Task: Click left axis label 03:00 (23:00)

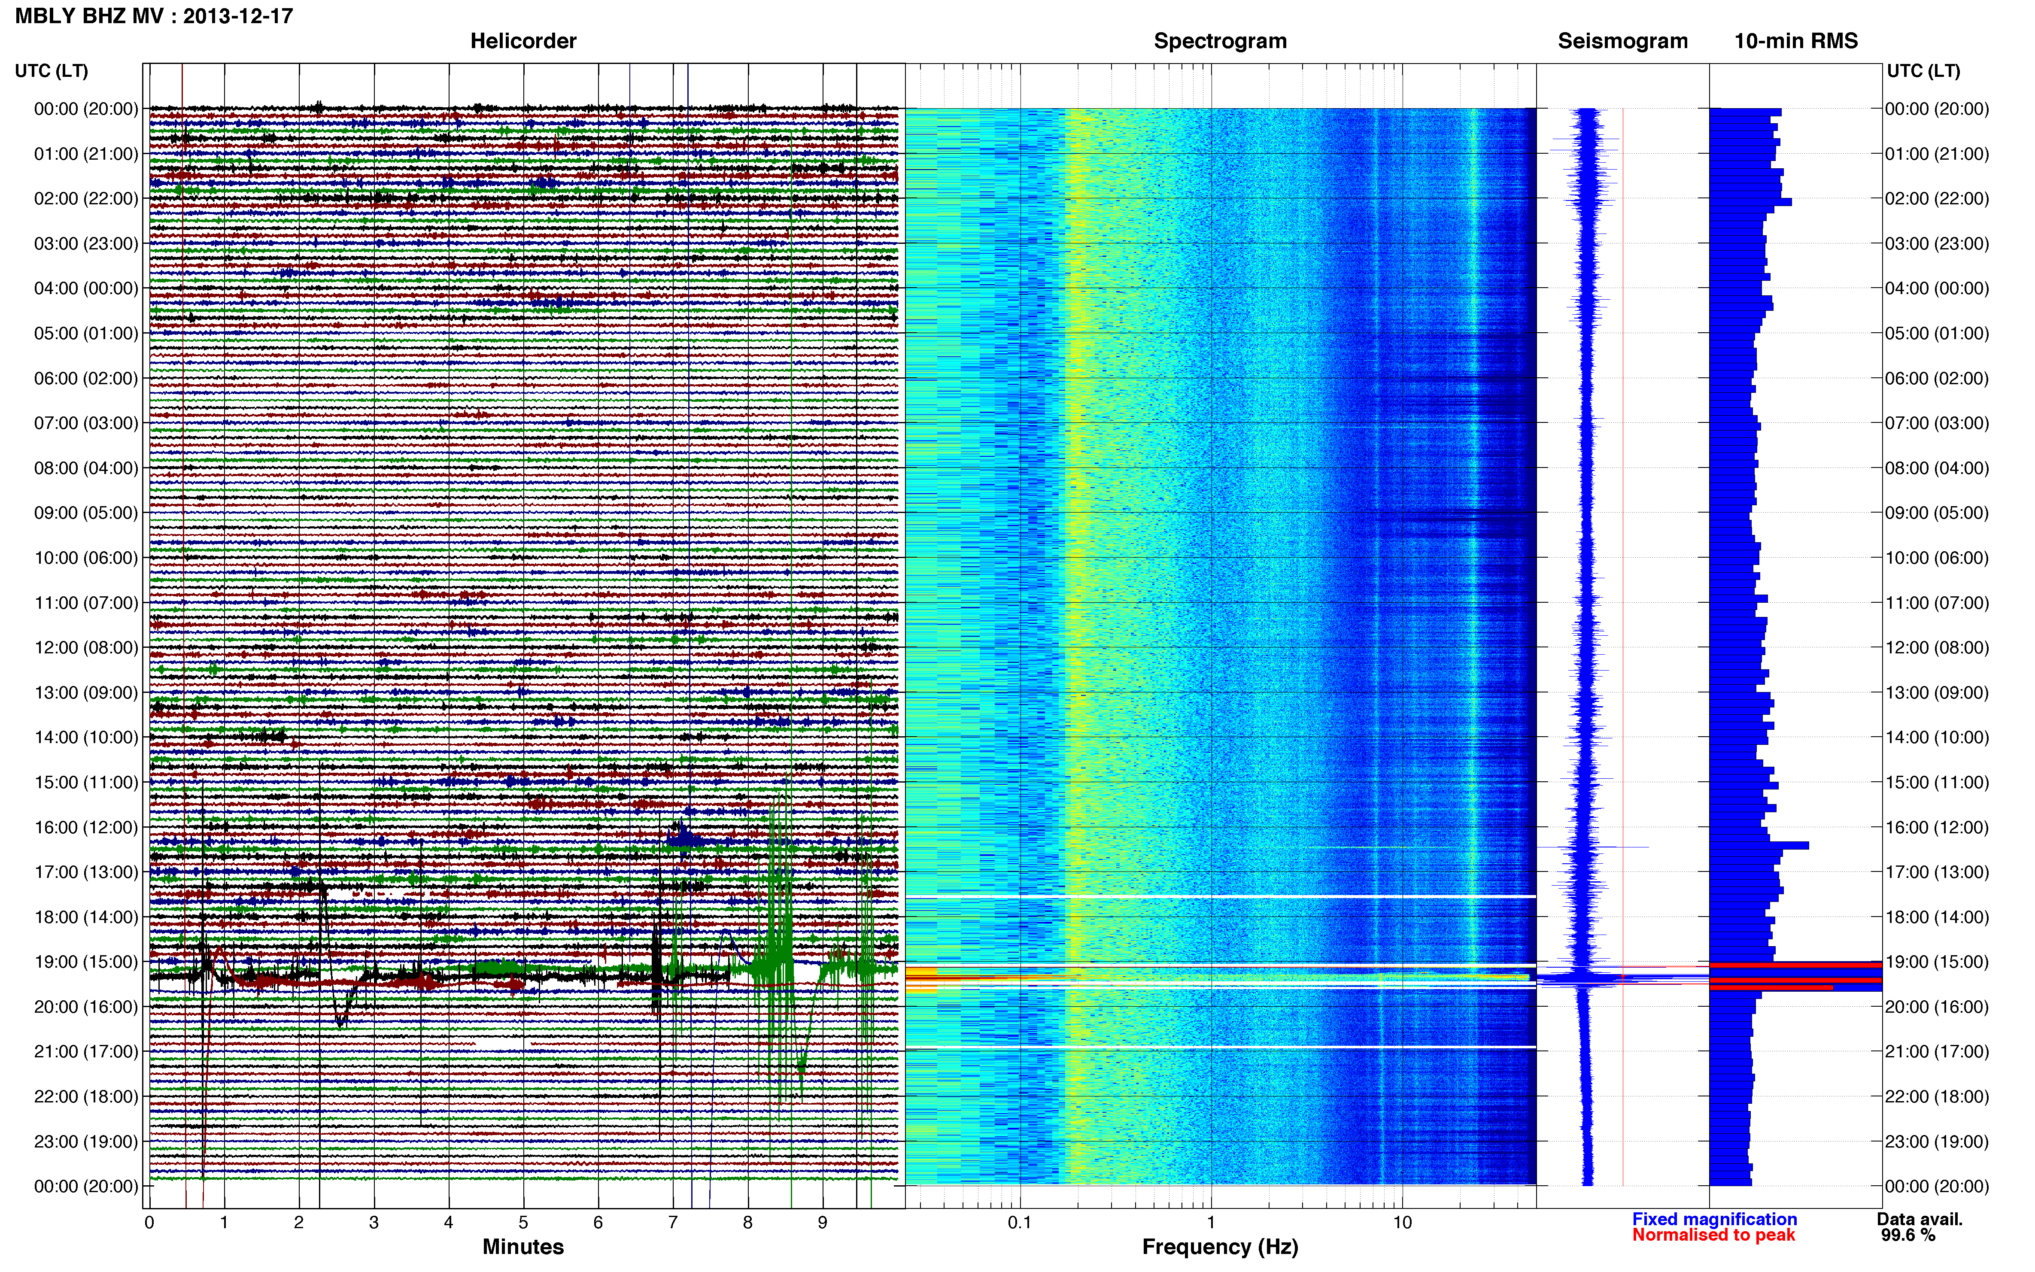Action: [x=86, y=244]
